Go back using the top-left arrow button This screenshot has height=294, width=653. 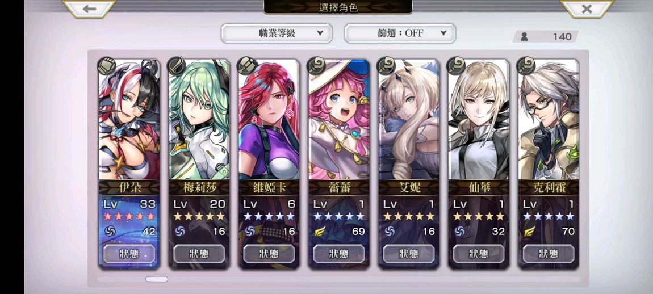89,9
